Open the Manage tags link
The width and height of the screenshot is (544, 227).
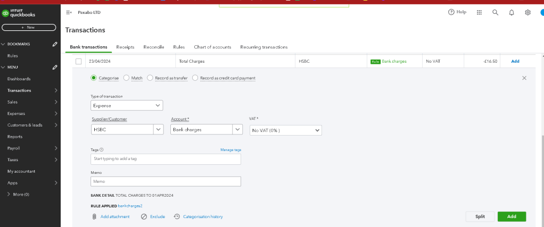230,150
